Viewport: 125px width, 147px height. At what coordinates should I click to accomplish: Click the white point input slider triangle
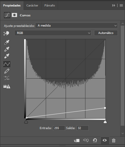[x=105, y=122]
